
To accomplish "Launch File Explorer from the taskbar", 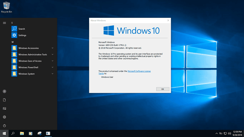I will (x=22, y=133).
